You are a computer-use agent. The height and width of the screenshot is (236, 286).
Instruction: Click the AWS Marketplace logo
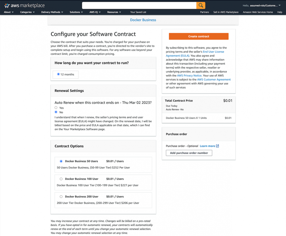coord(25,6)
